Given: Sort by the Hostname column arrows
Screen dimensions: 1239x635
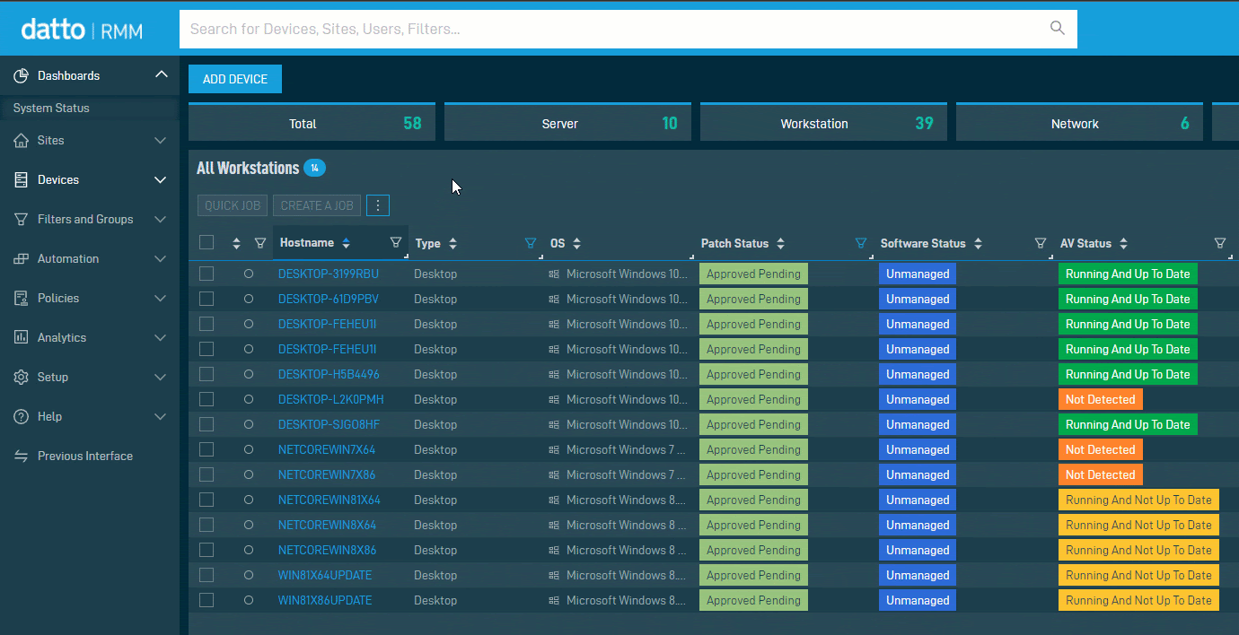Looking at the screenshot, I should [x=347, y=243].
